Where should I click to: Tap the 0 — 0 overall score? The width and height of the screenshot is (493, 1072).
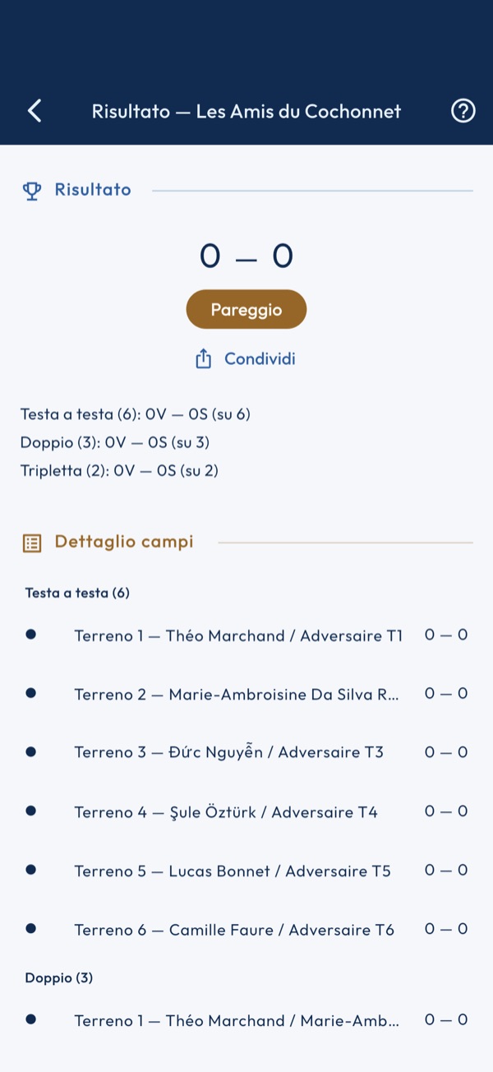[246, 256]
